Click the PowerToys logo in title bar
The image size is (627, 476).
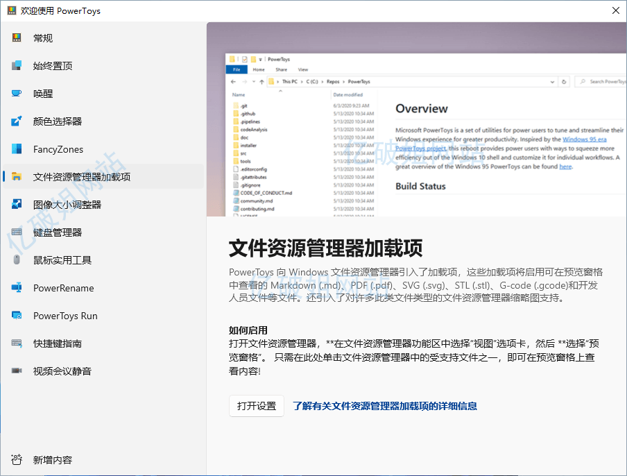click(12, 10)
